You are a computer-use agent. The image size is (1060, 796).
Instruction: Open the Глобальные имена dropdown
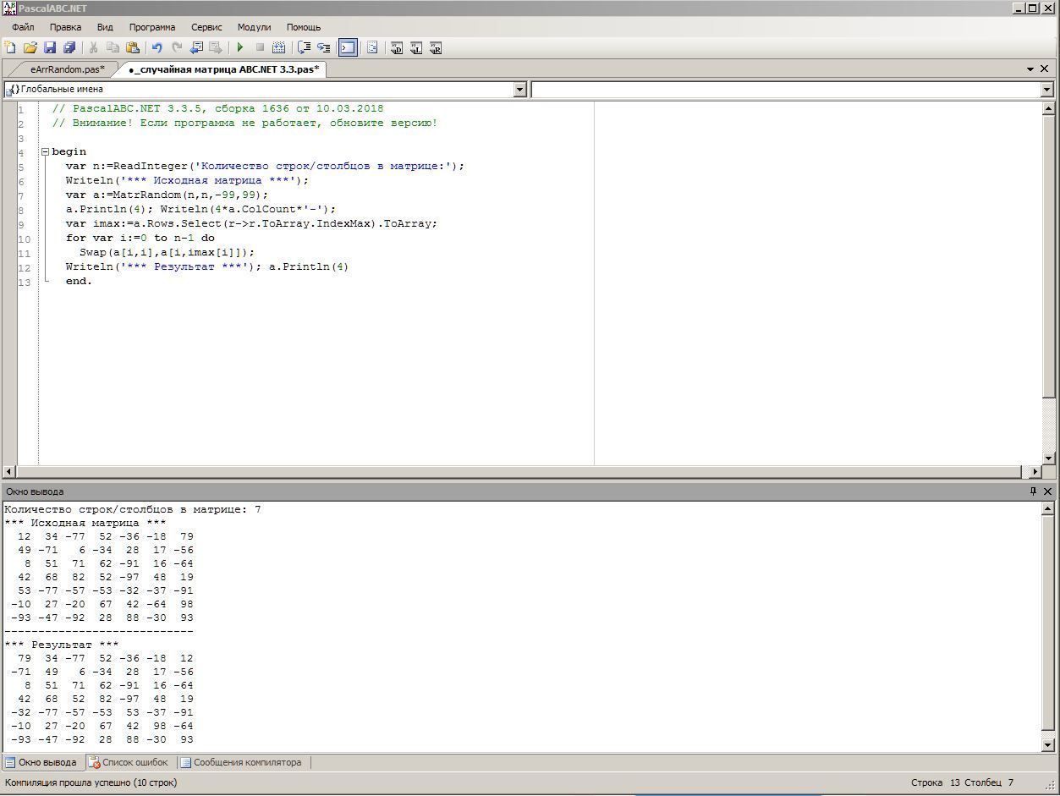[520, 90]
